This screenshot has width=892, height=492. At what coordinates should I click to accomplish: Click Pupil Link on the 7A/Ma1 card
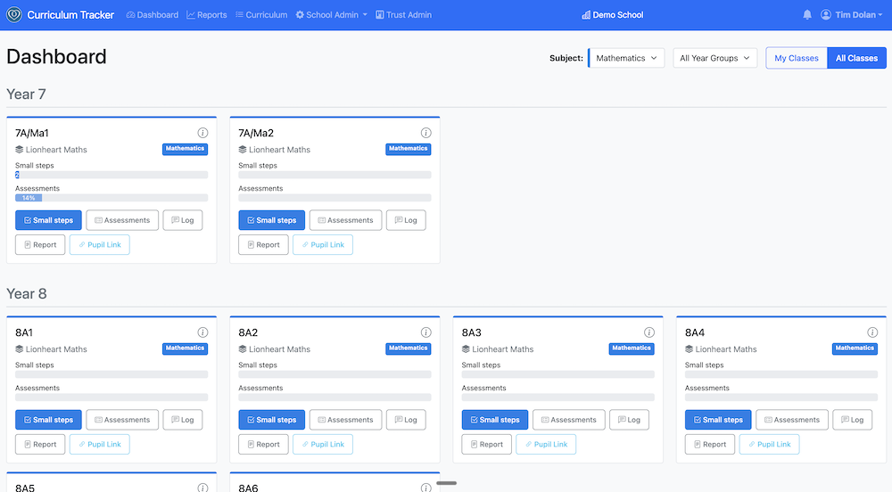click(100, 245)
